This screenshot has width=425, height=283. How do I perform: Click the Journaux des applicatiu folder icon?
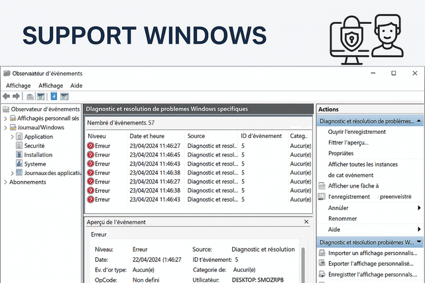(19, 172)
